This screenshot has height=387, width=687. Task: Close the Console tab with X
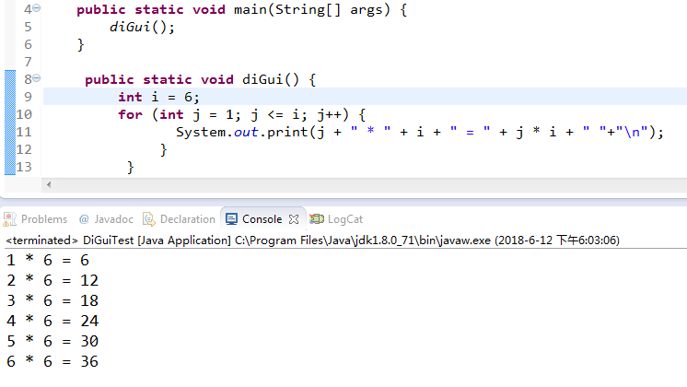pos(295,219)
